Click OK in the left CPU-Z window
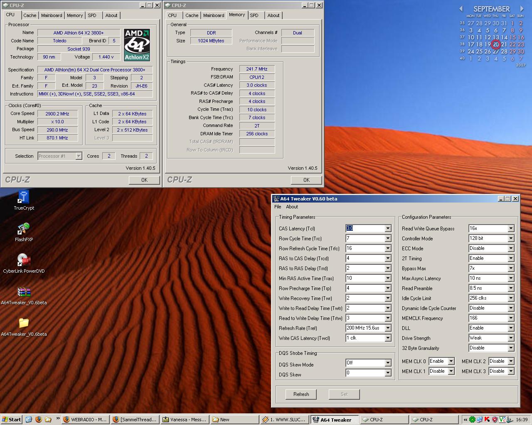The width and height of the screenshot is (532, 425). coord(144,180)
